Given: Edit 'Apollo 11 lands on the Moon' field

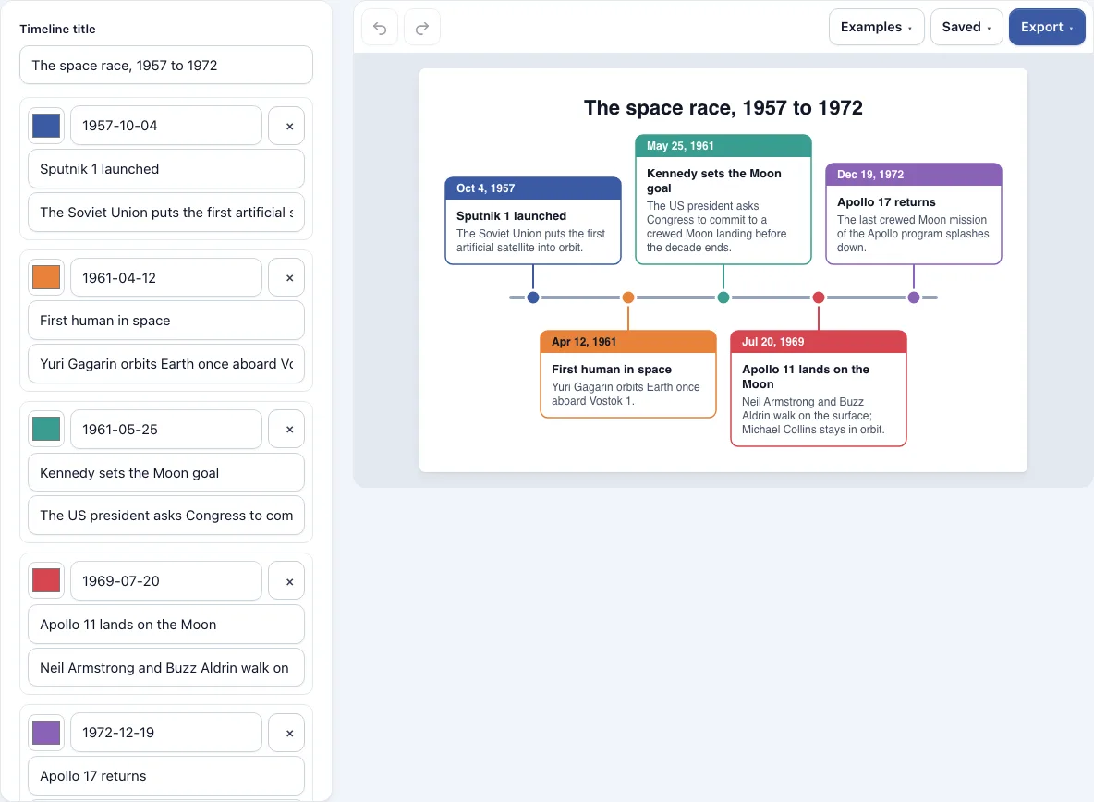Looking at the screenshot, I should 166,625.
